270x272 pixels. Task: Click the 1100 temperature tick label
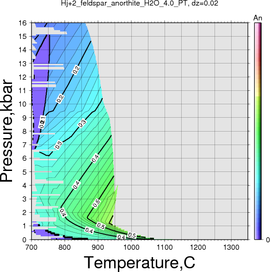click(165, 247)
